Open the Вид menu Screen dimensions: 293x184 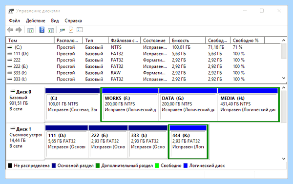click(x=55, y=20)
